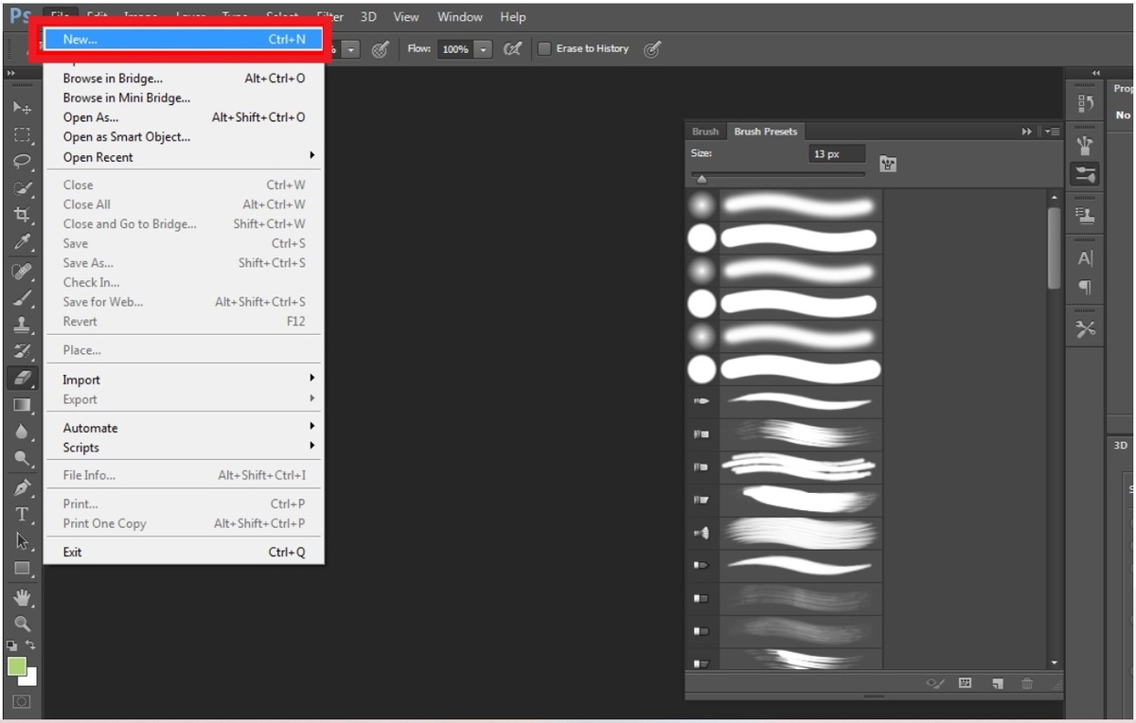This screenshot has width=1136, height=723.
Task: Open Preset Manager at brush panel bottom
Action: point(966,683)
